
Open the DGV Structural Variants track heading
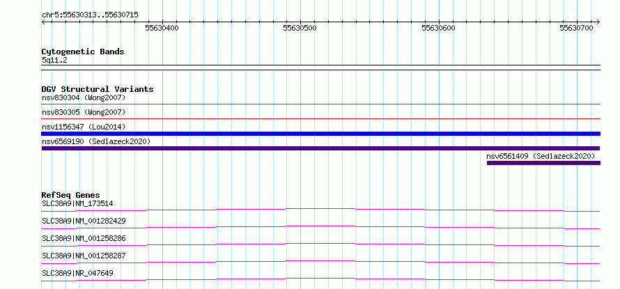pos(98,89)
